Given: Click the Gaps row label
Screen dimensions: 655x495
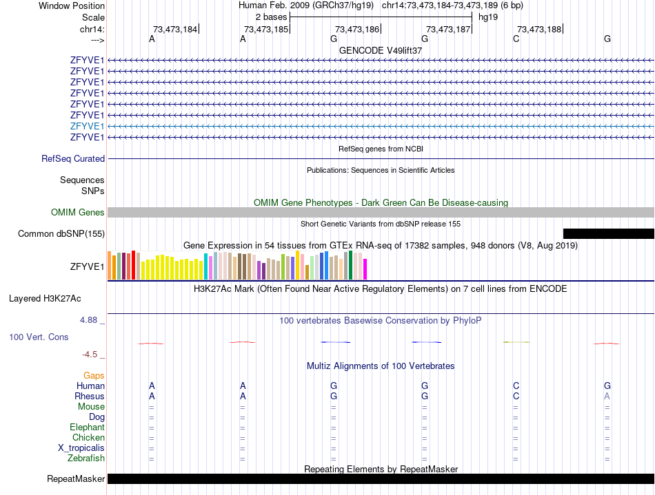Looking at the screenshot, I should tap(94, 376).
